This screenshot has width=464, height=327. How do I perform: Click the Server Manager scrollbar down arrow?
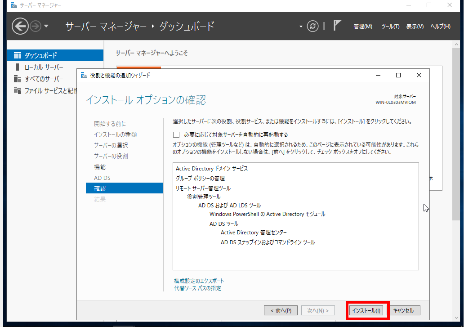[x=456, y=318]
